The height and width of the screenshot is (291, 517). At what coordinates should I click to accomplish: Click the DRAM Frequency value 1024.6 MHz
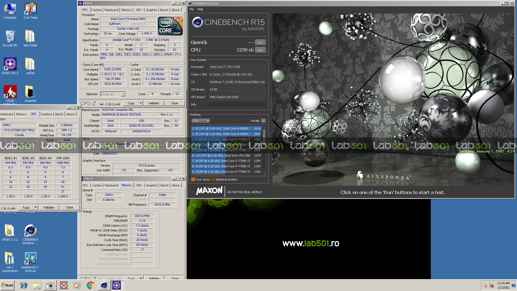pyautogui.click(x=142, y=216)
